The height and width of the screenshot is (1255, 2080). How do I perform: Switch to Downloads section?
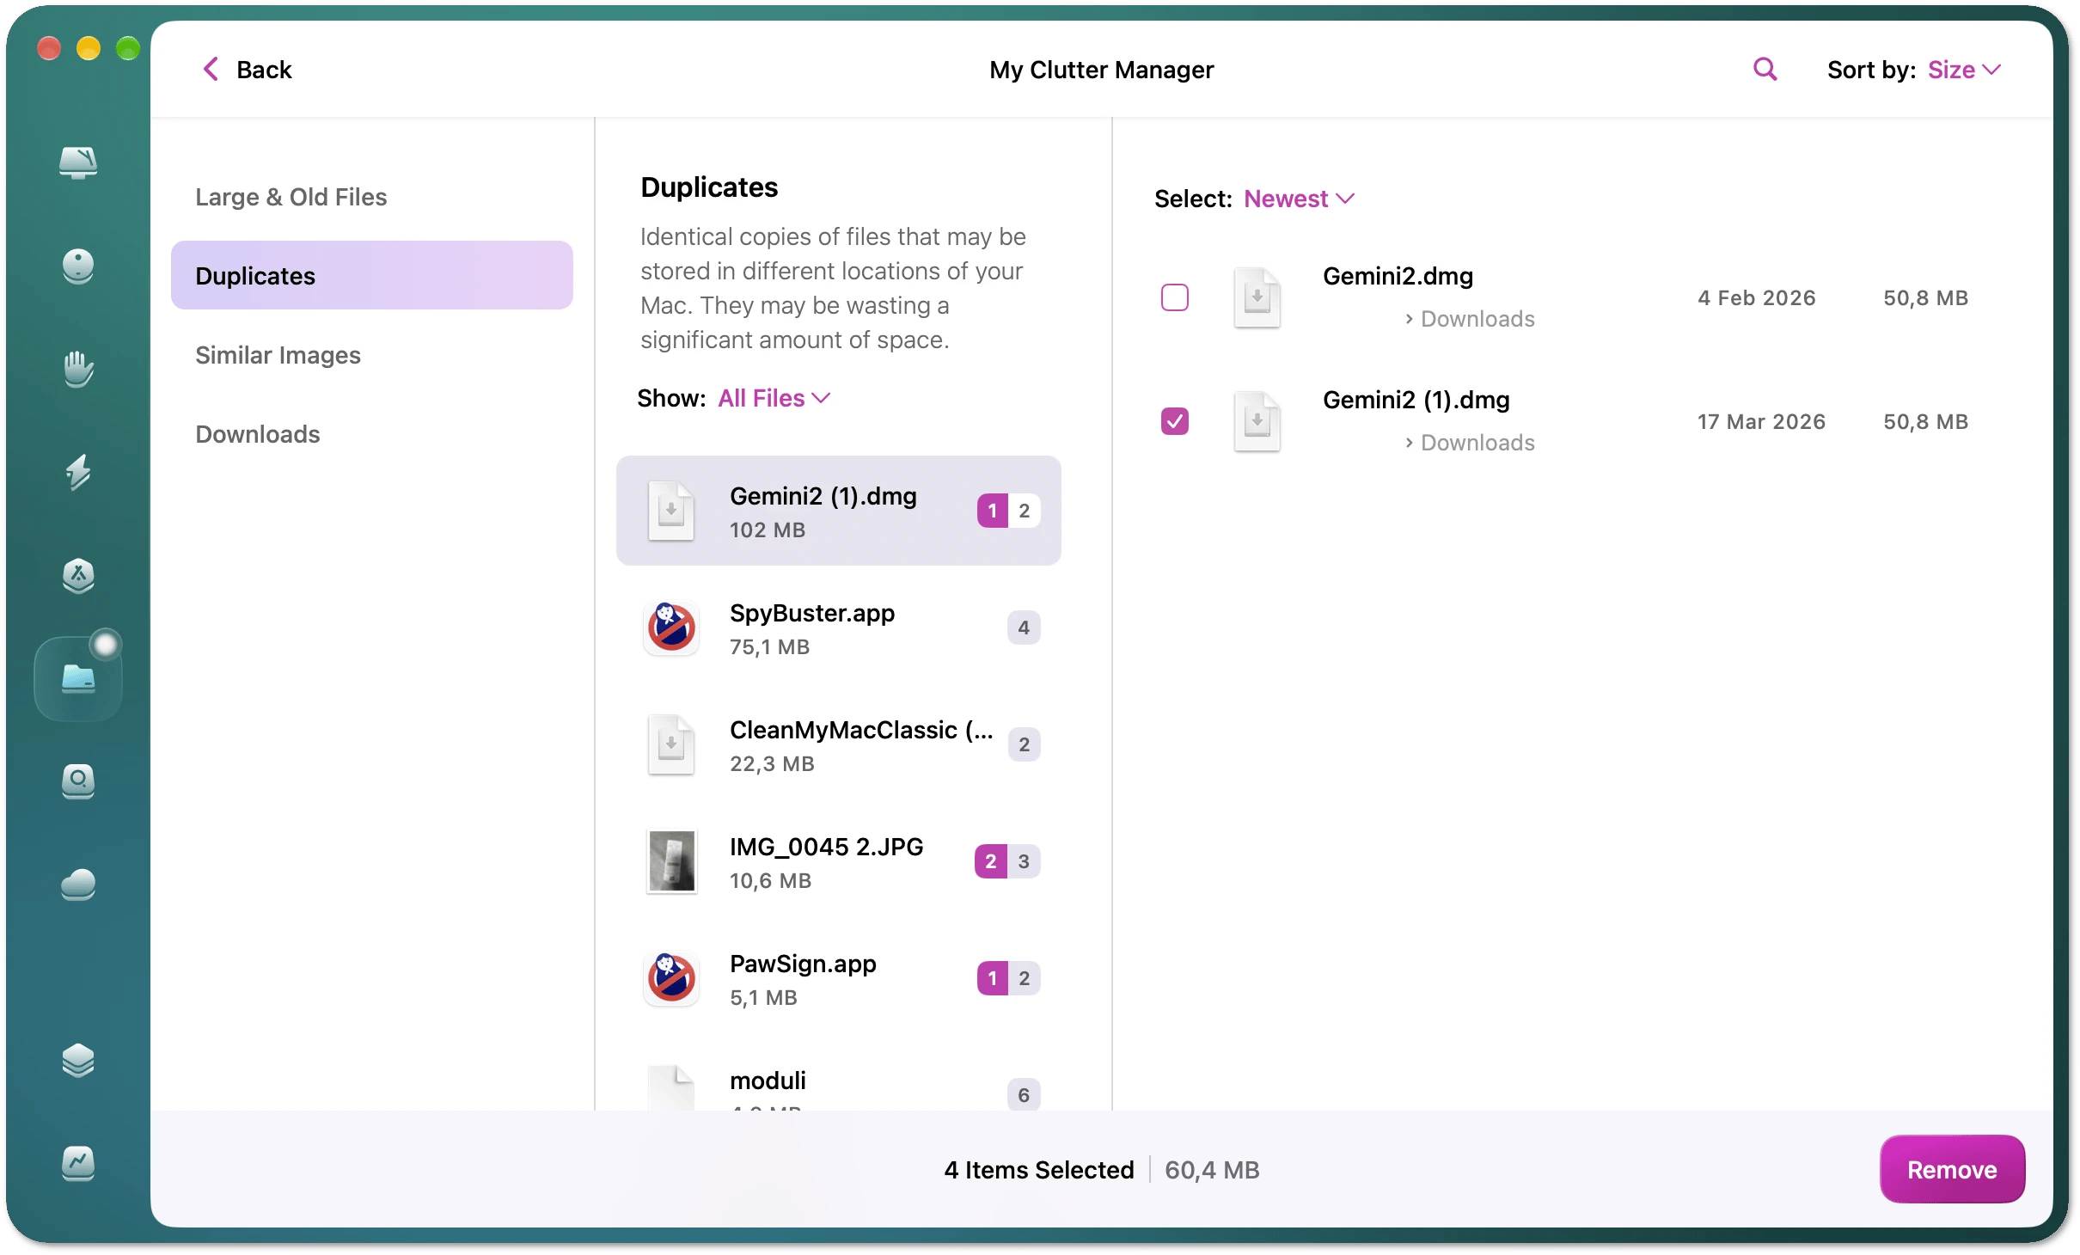click(x=371, y=434)
